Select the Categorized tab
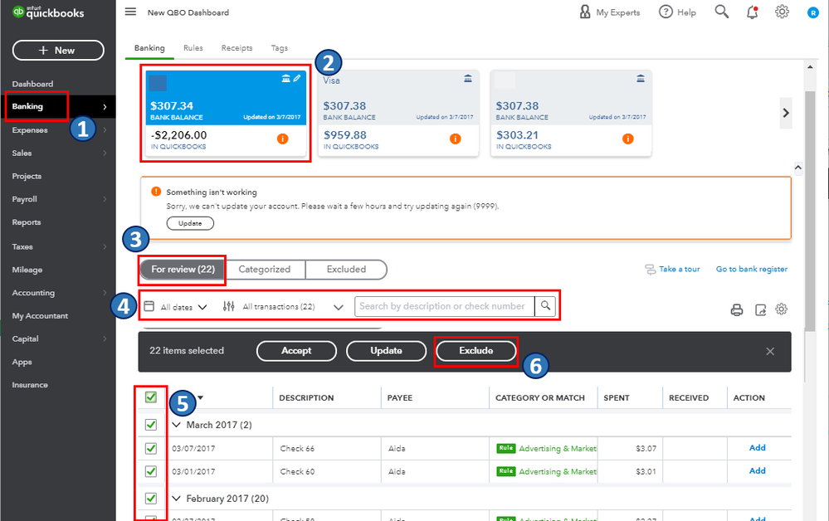This screenshot has width=829, height=521. pos(265,270)
